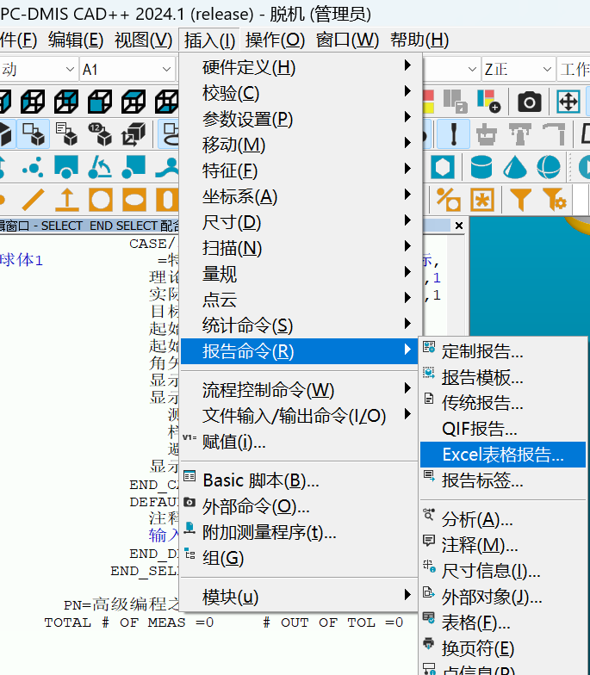Click the hexagon polygon feature icon
590x675 pixels.
coord(443,167)
